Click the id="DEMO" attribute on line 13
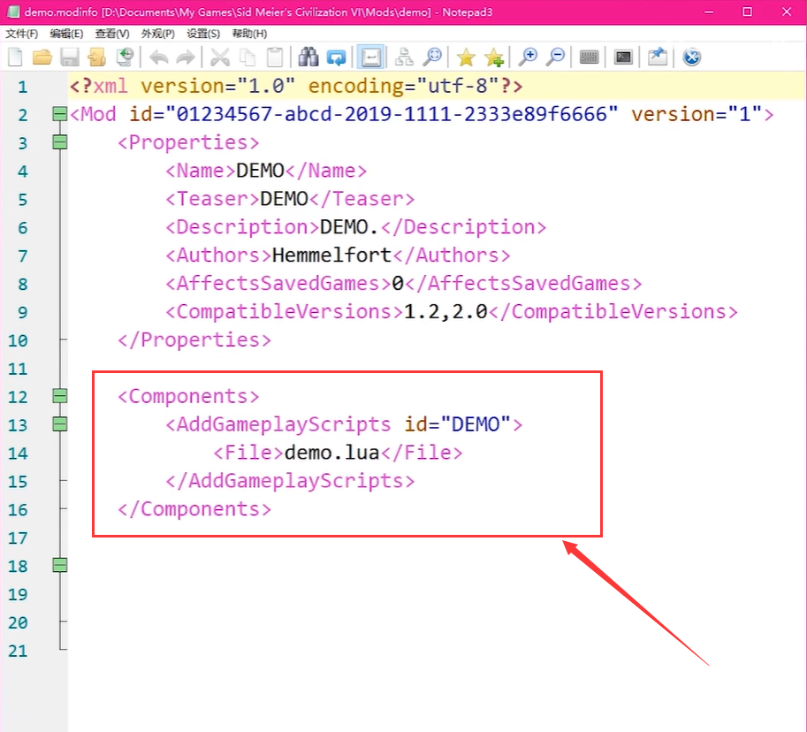The height and width of the screenshot is (732, 807). (457, 424)
